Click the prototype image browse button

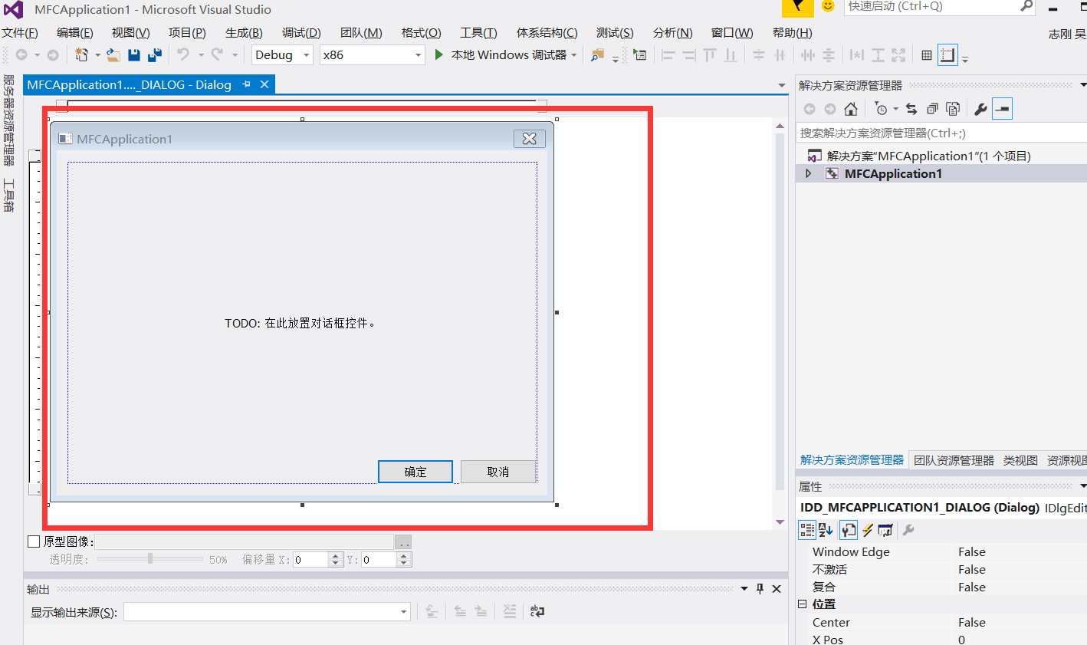[403, 541]
